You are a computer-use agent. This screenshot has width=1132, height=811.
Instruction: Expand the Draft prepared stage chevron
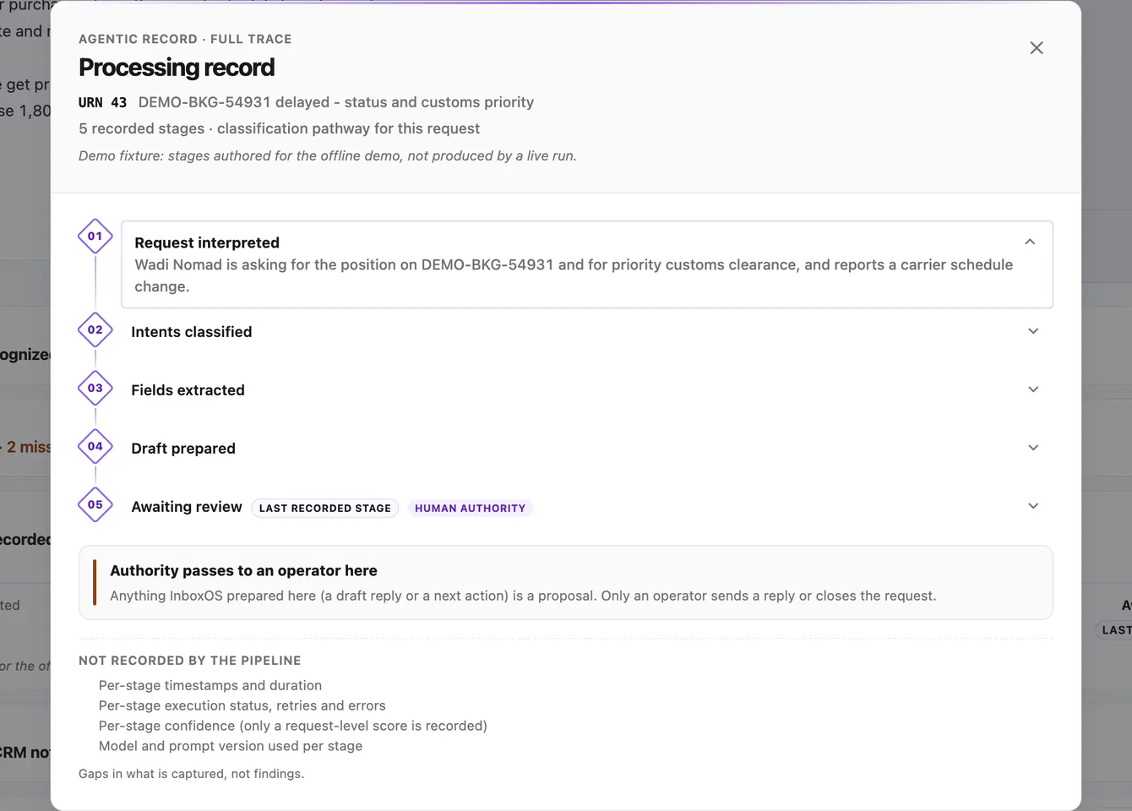[x=1033, y=448]
